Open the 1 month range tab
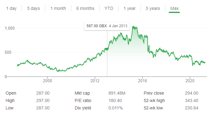210x119 pixels. point(58,8)
